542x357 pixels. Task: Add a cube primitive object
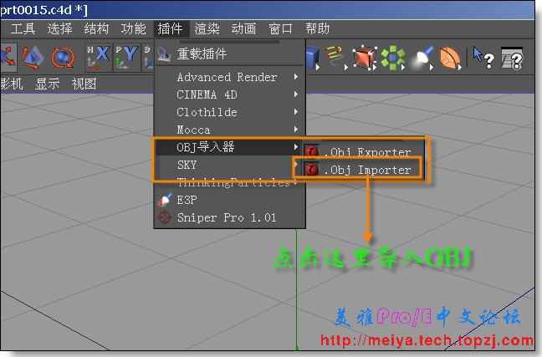tap(313, 58)
